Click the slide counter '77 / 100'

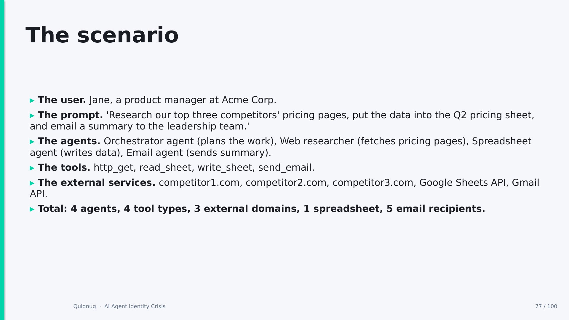[x=546, y=306]
